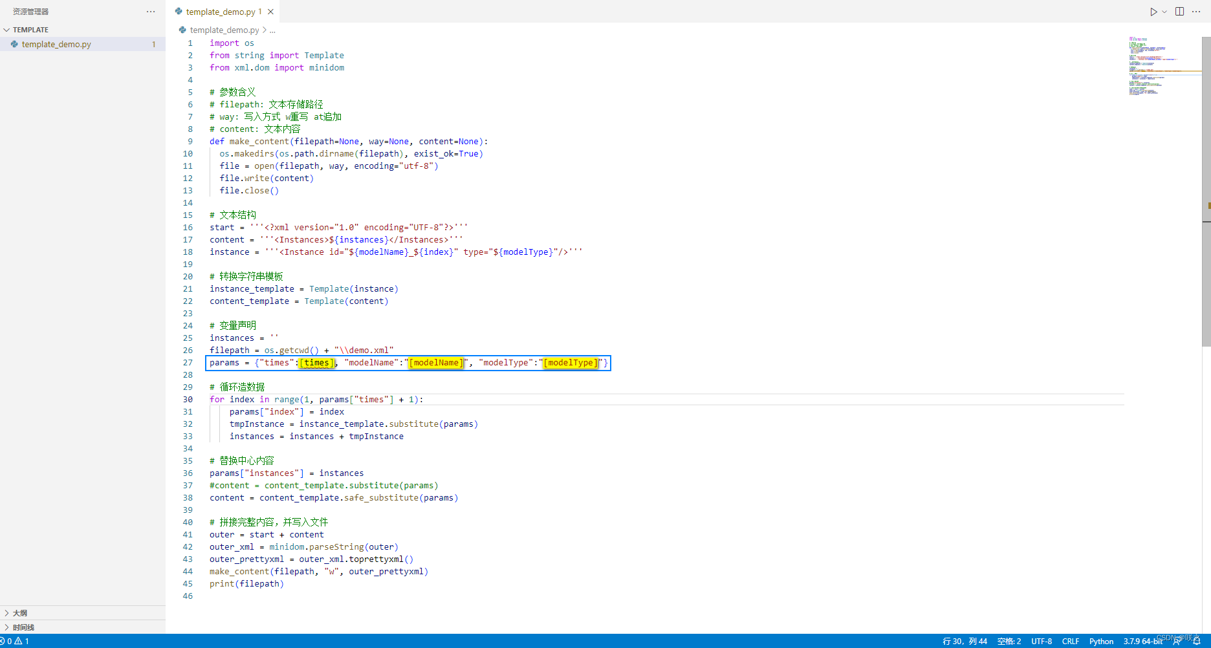Open the Problems errors and warnings indicator
The image size is (1211, 648).
pos(16,641)
